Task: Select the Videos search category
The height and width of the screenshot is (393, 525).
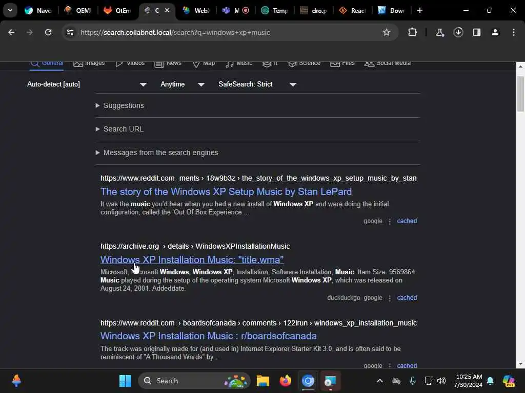Action: [x=130, y=63]
